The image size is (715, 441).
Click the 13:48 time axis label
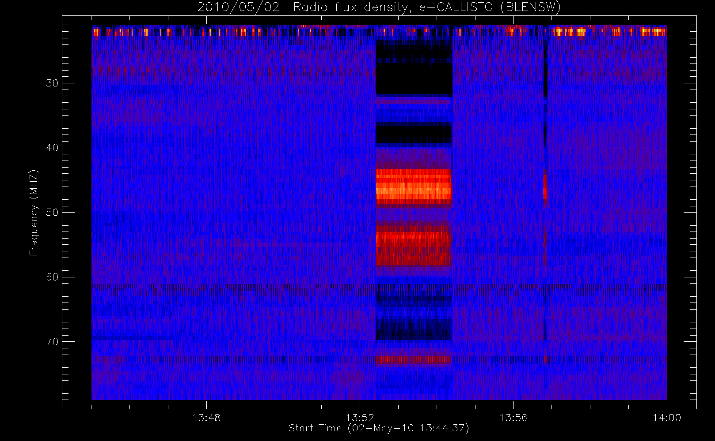(x=206, y=418)
